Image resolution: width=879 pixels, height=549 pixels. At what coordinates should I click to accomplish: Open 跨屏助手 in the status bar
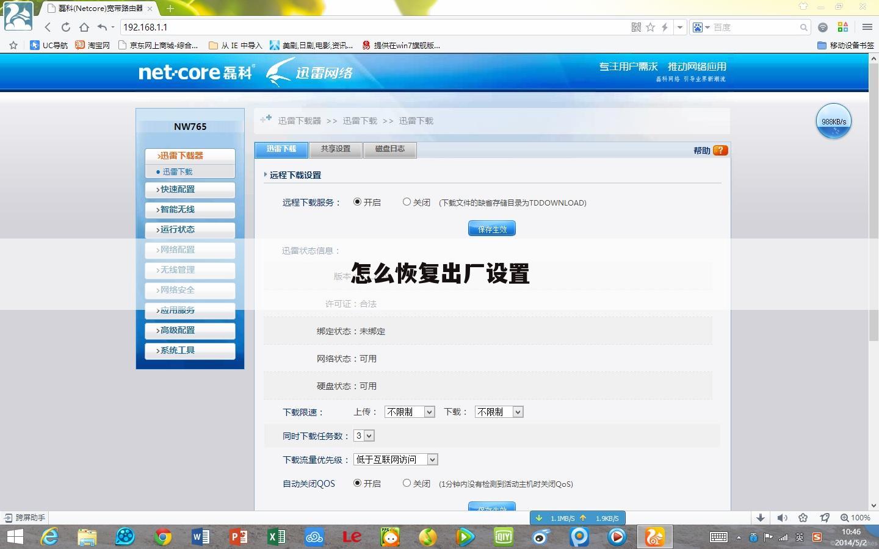pyautogui.click(x=25, y=517)
